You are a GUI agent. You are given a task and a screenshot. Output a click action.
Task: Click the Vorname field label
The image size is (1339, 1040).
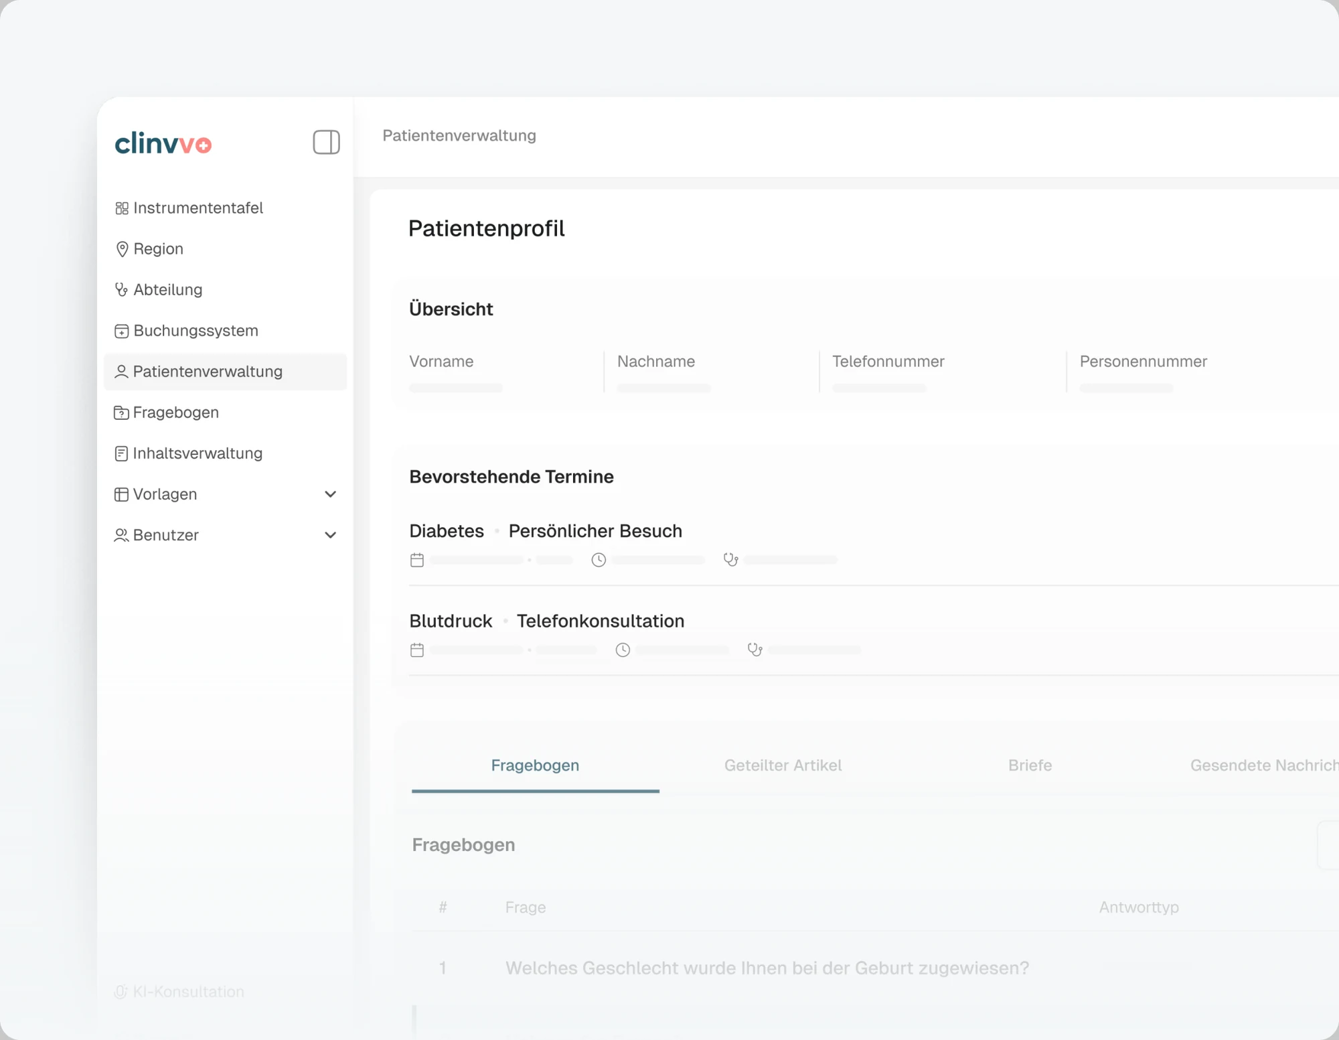coord(441,362)
